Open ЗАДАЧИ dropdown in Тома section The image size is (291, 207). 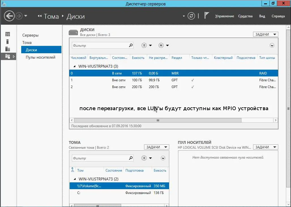point(157,147)
